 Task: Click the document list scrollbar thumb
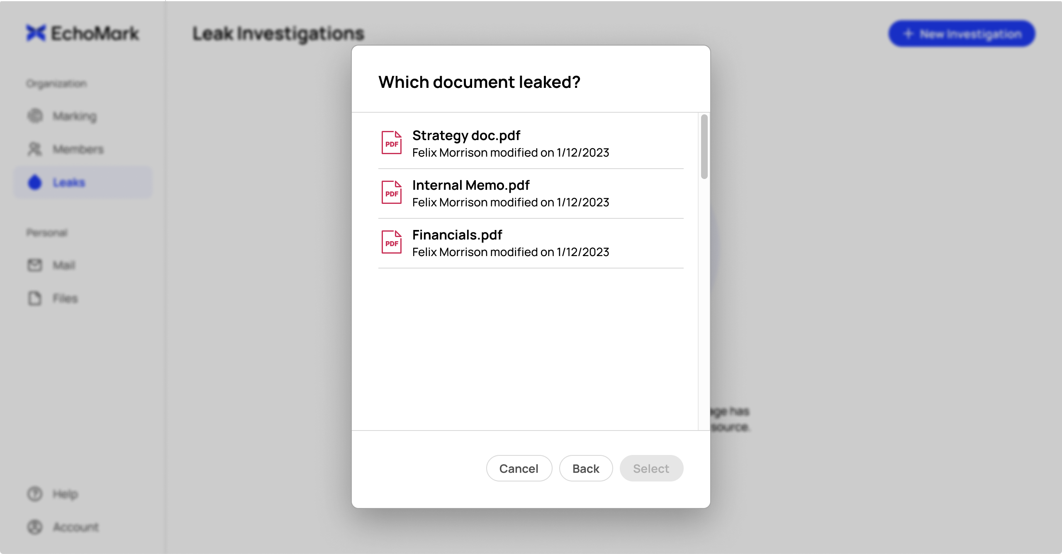[x=704, y=147]
